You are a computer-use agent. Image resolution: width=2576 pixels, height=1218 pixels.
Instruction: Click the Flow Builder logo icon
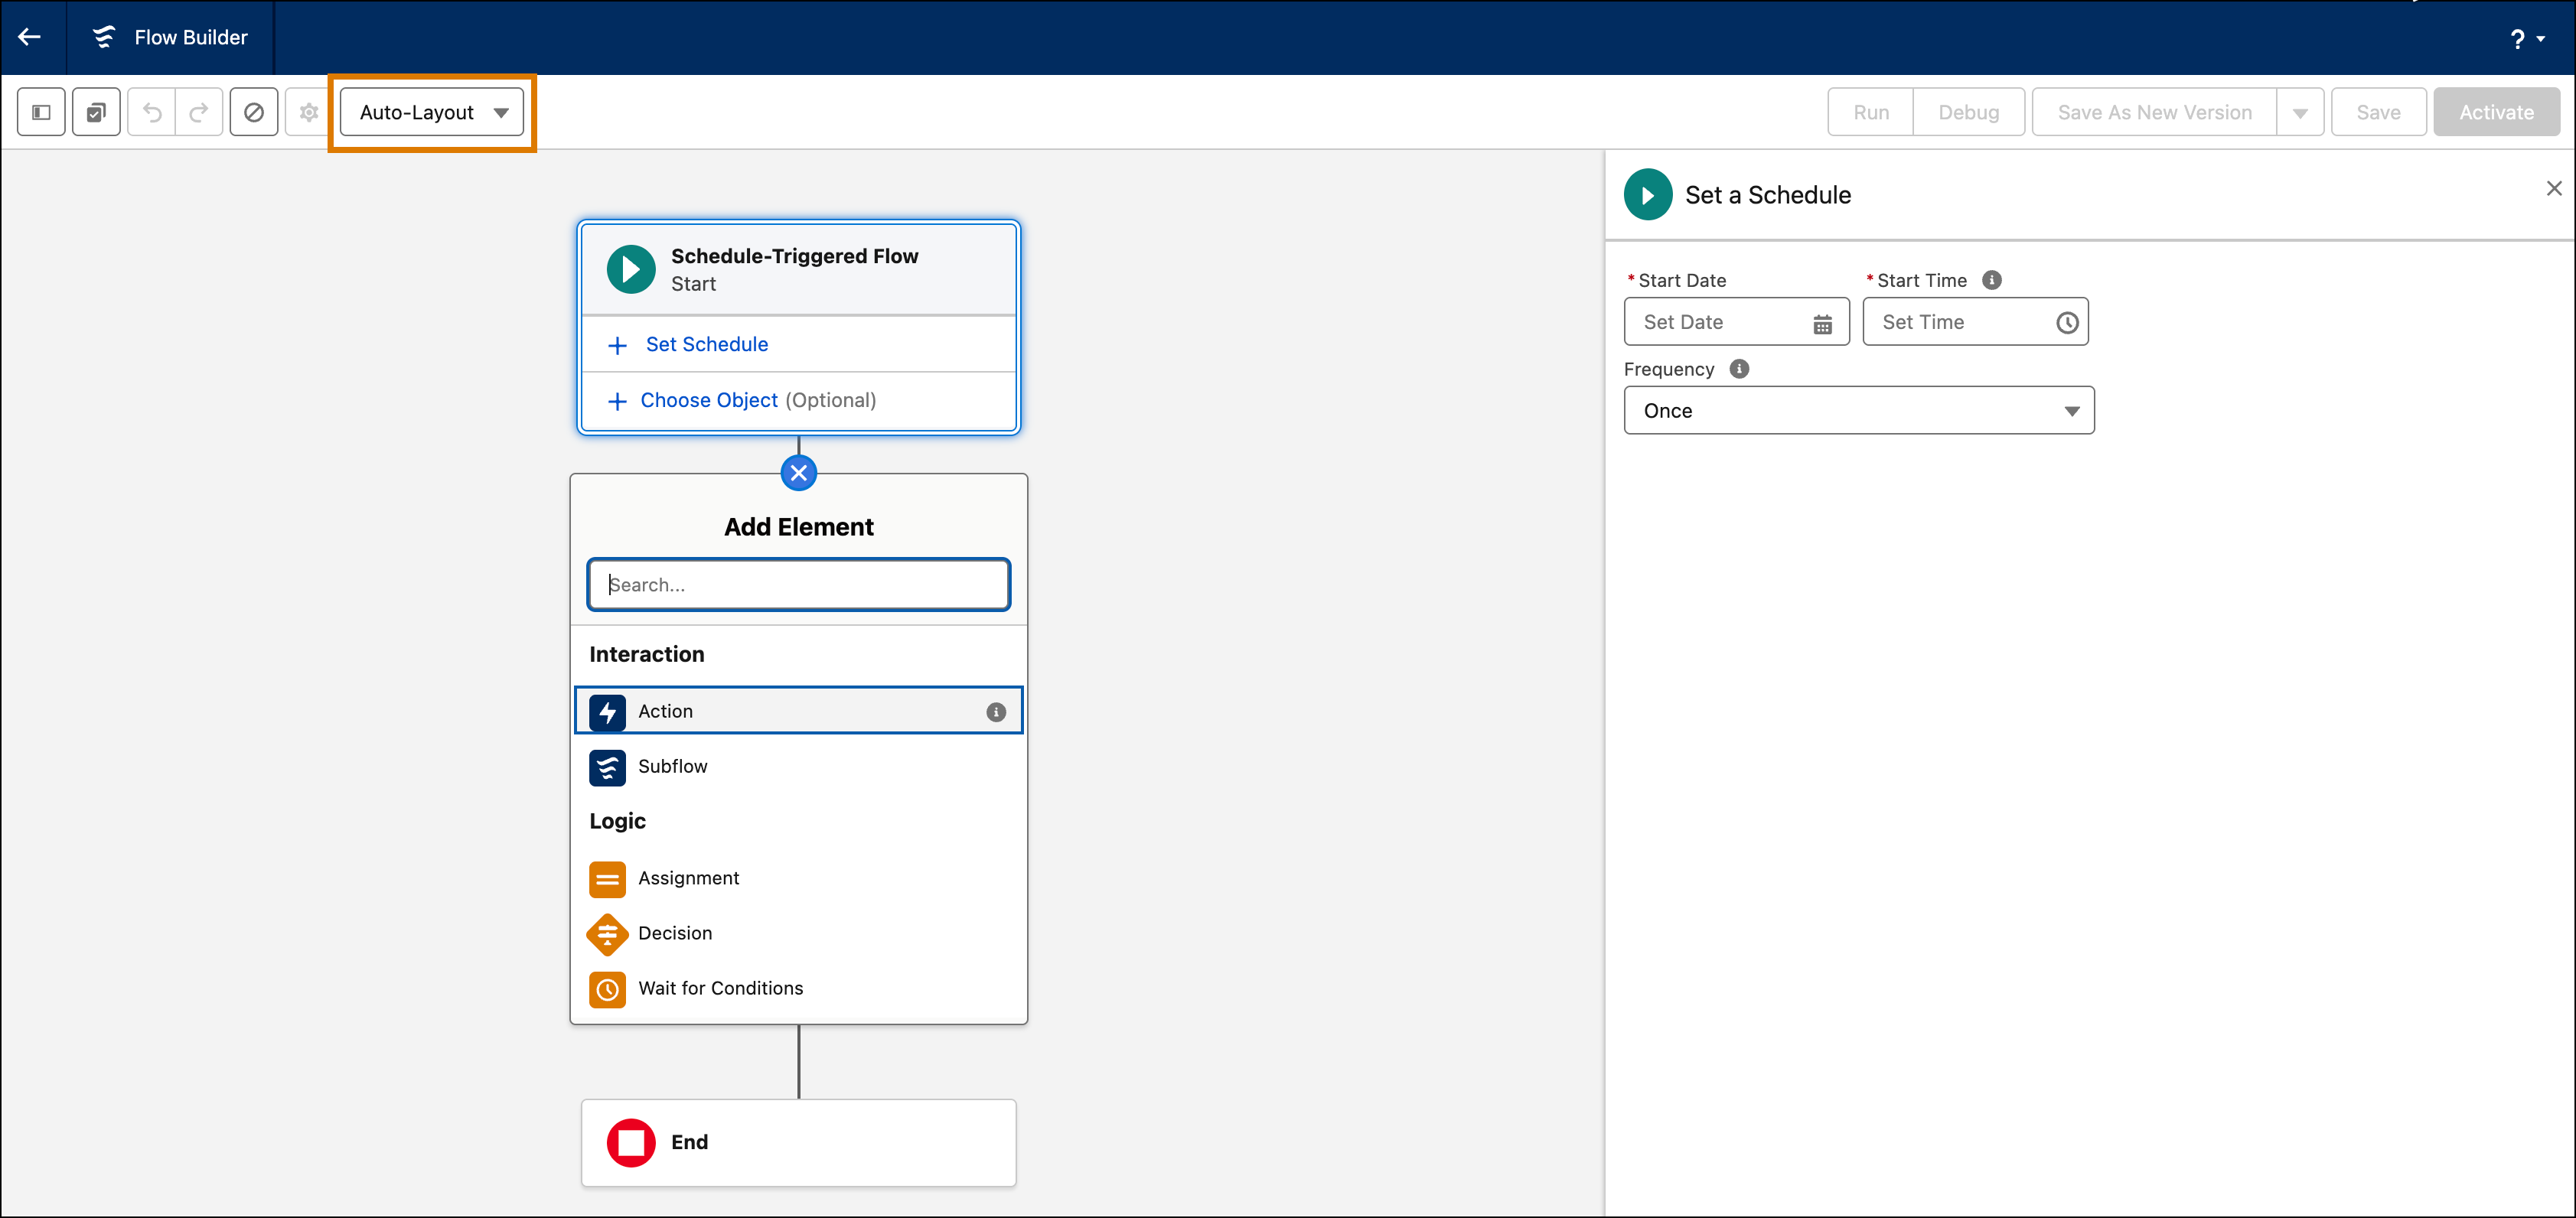click(104, 37)
